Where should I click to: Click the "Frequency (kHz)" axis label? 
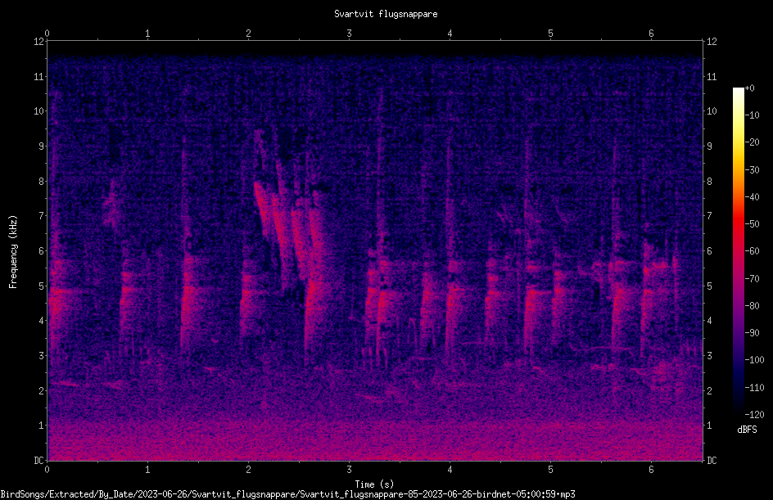[x=13, y=252]
